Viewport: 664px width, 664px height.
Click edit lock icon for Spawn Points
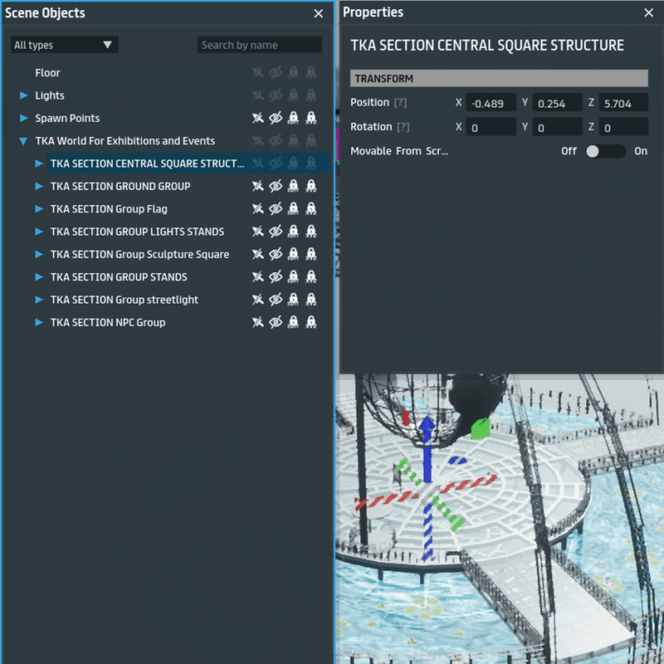[x=293, y=119]
